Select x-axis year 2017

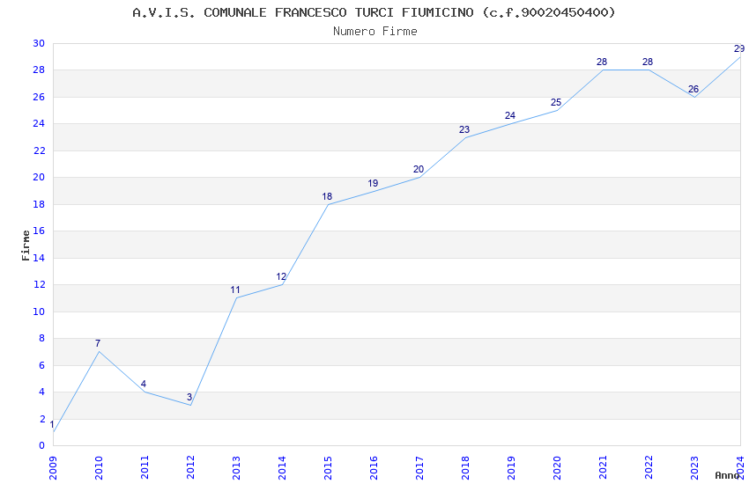tap(419, 468)
